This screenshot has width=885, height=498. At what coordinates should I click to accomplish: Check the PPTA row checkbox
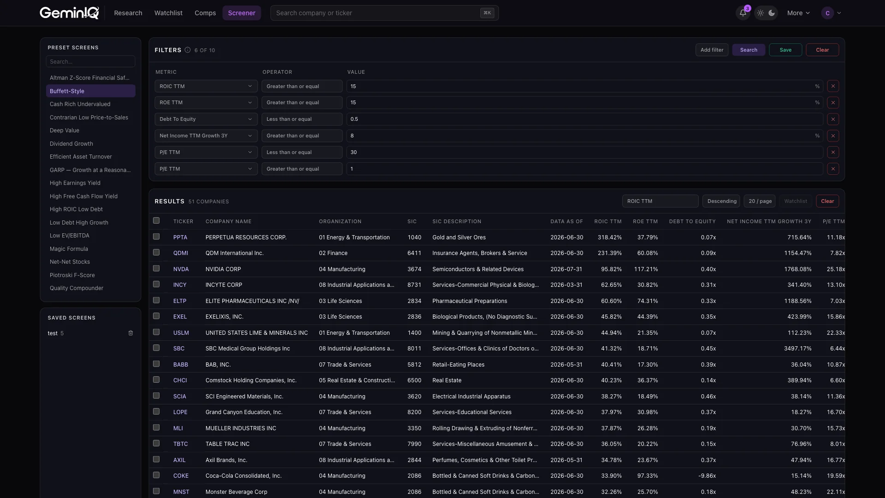coord(156,237)
